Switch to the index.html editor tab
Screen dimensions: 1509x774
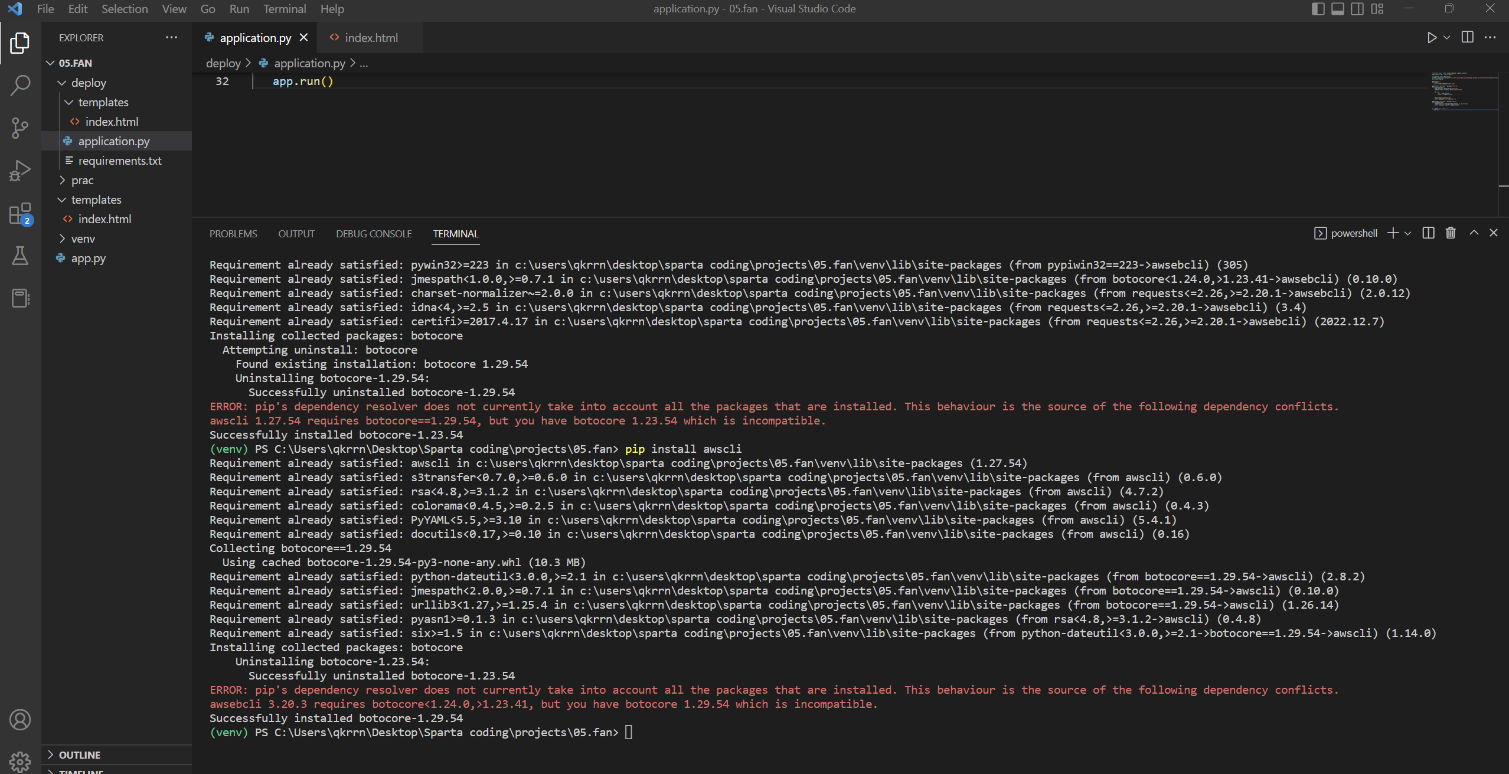pos(370,38)
